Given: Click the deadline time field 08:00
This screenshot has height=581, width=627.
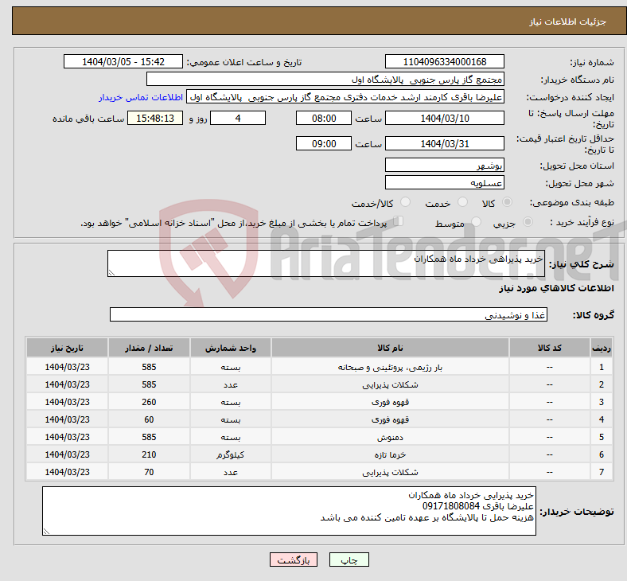Looking at the screenshot, I should [324, 119].
